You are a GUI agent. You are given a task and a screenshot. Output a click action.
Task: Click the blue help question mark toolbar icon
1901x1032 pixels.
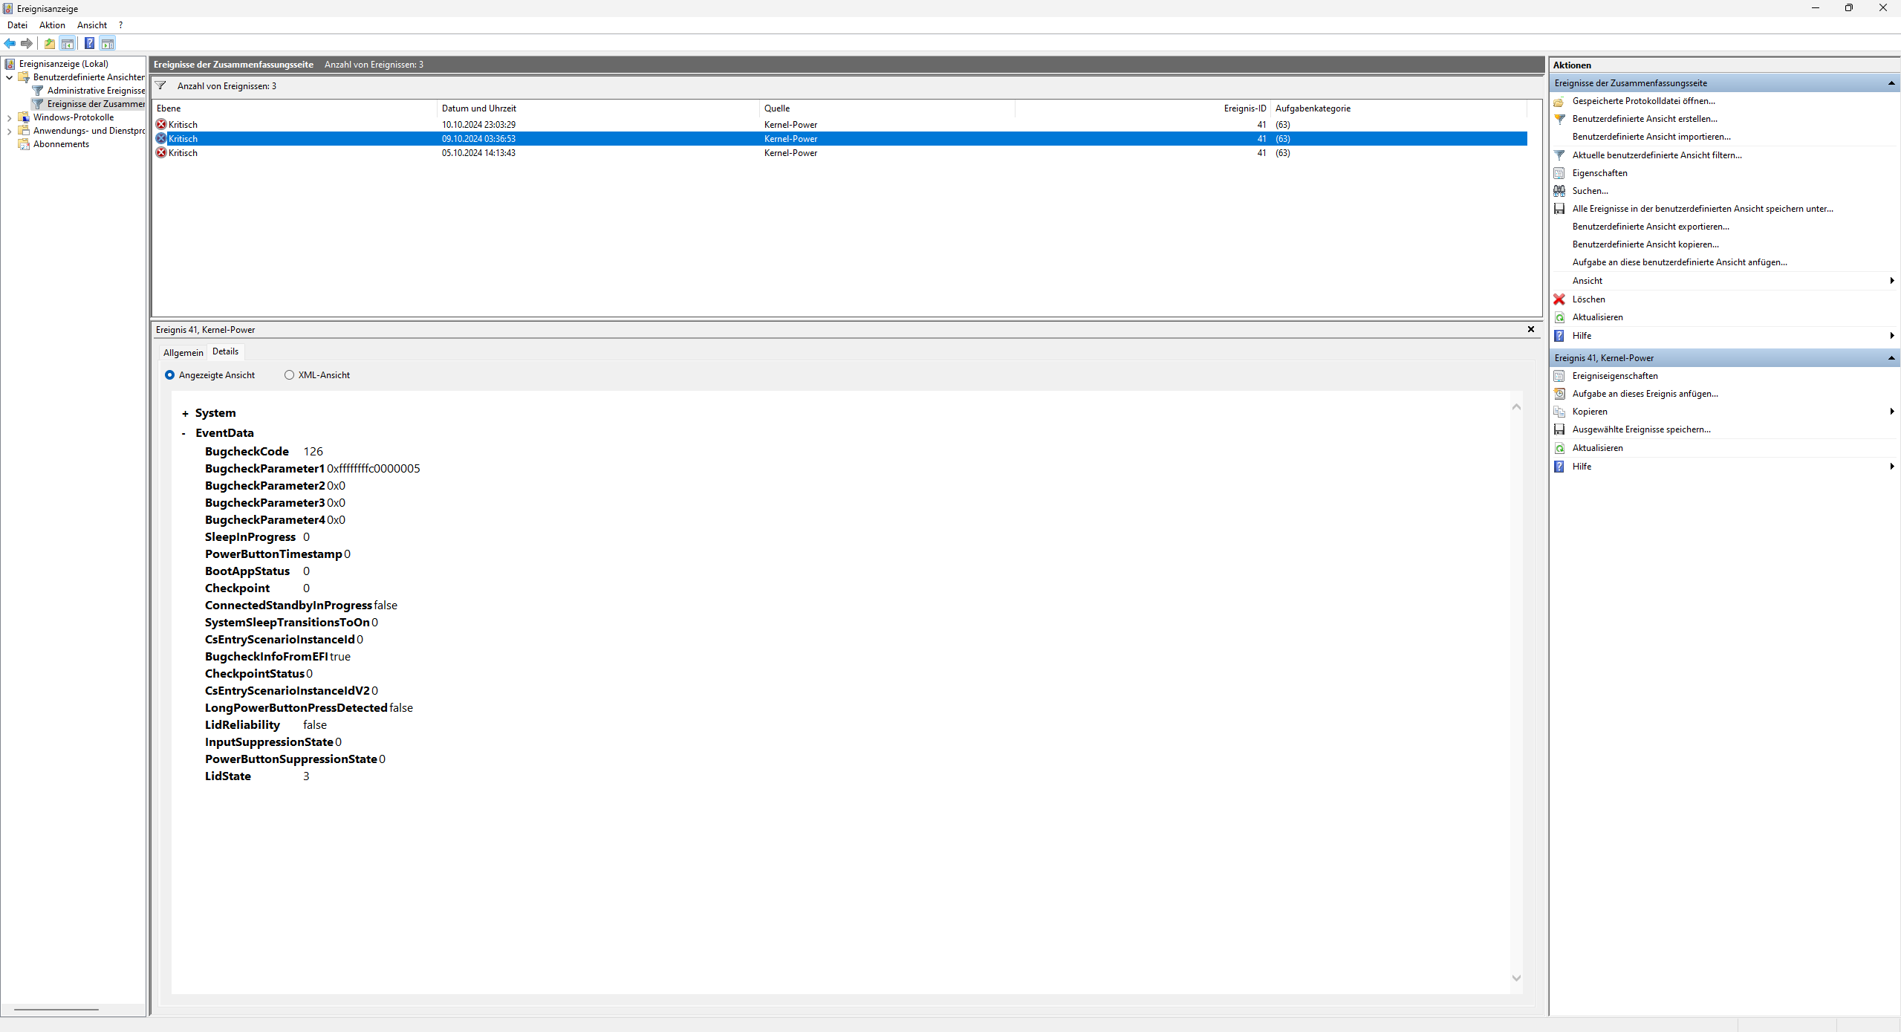89,43
